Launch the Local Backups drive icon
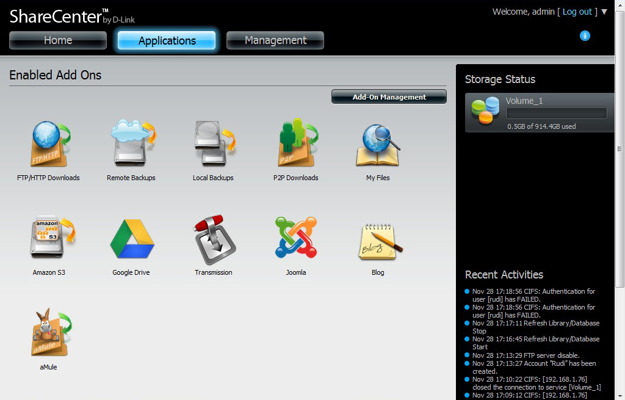 tap(215, 143)
